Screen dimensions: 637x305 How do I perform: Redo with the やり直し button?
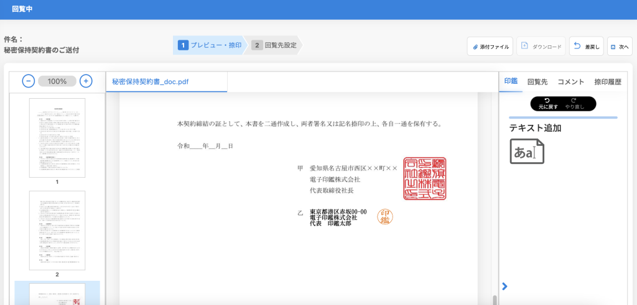coord(574,104)
